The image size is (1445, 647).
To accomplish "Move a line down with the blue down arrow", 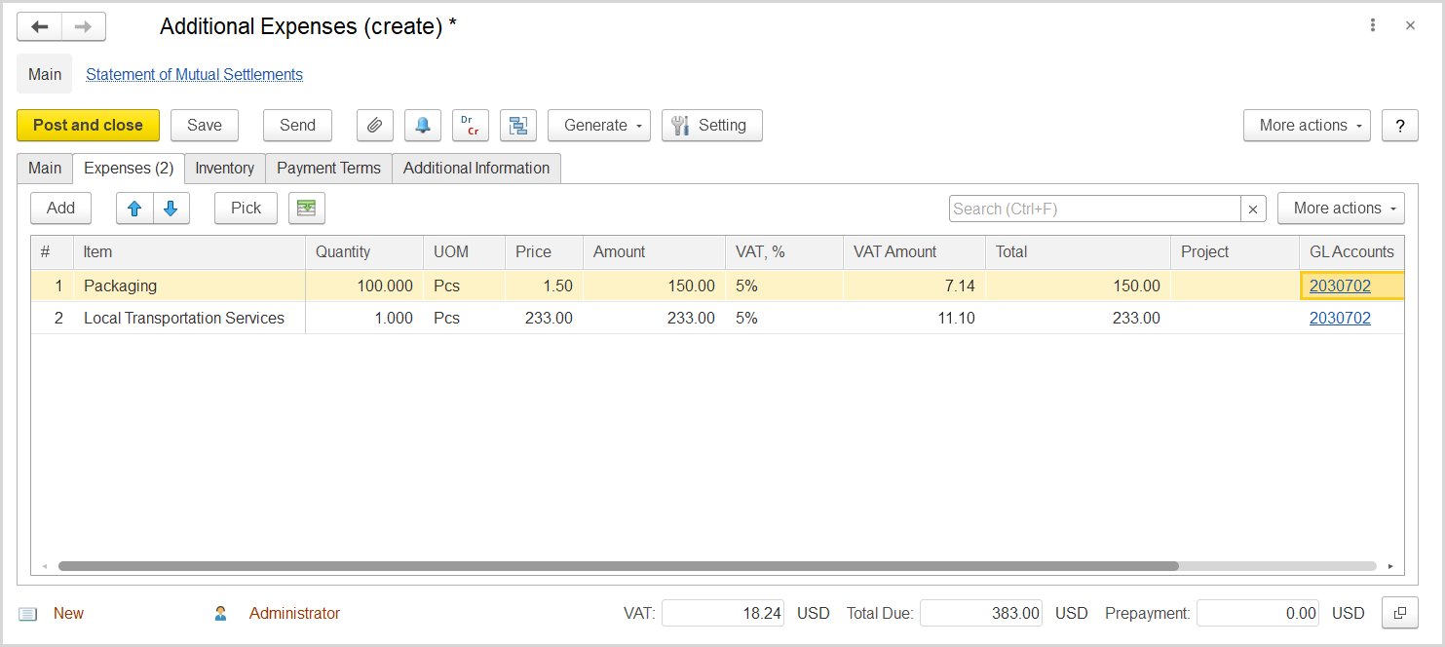I will tap(171, 208).
